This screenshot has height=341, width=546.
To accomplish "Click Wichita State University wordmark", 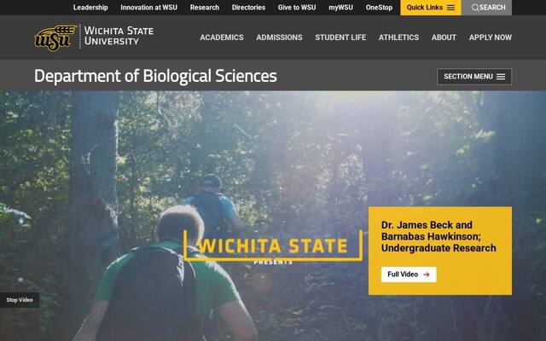I will click(x=119, y=36).
